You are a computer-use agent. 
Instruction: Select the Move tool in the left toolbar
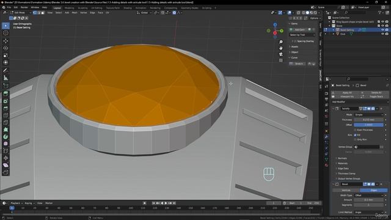[5, 41]
